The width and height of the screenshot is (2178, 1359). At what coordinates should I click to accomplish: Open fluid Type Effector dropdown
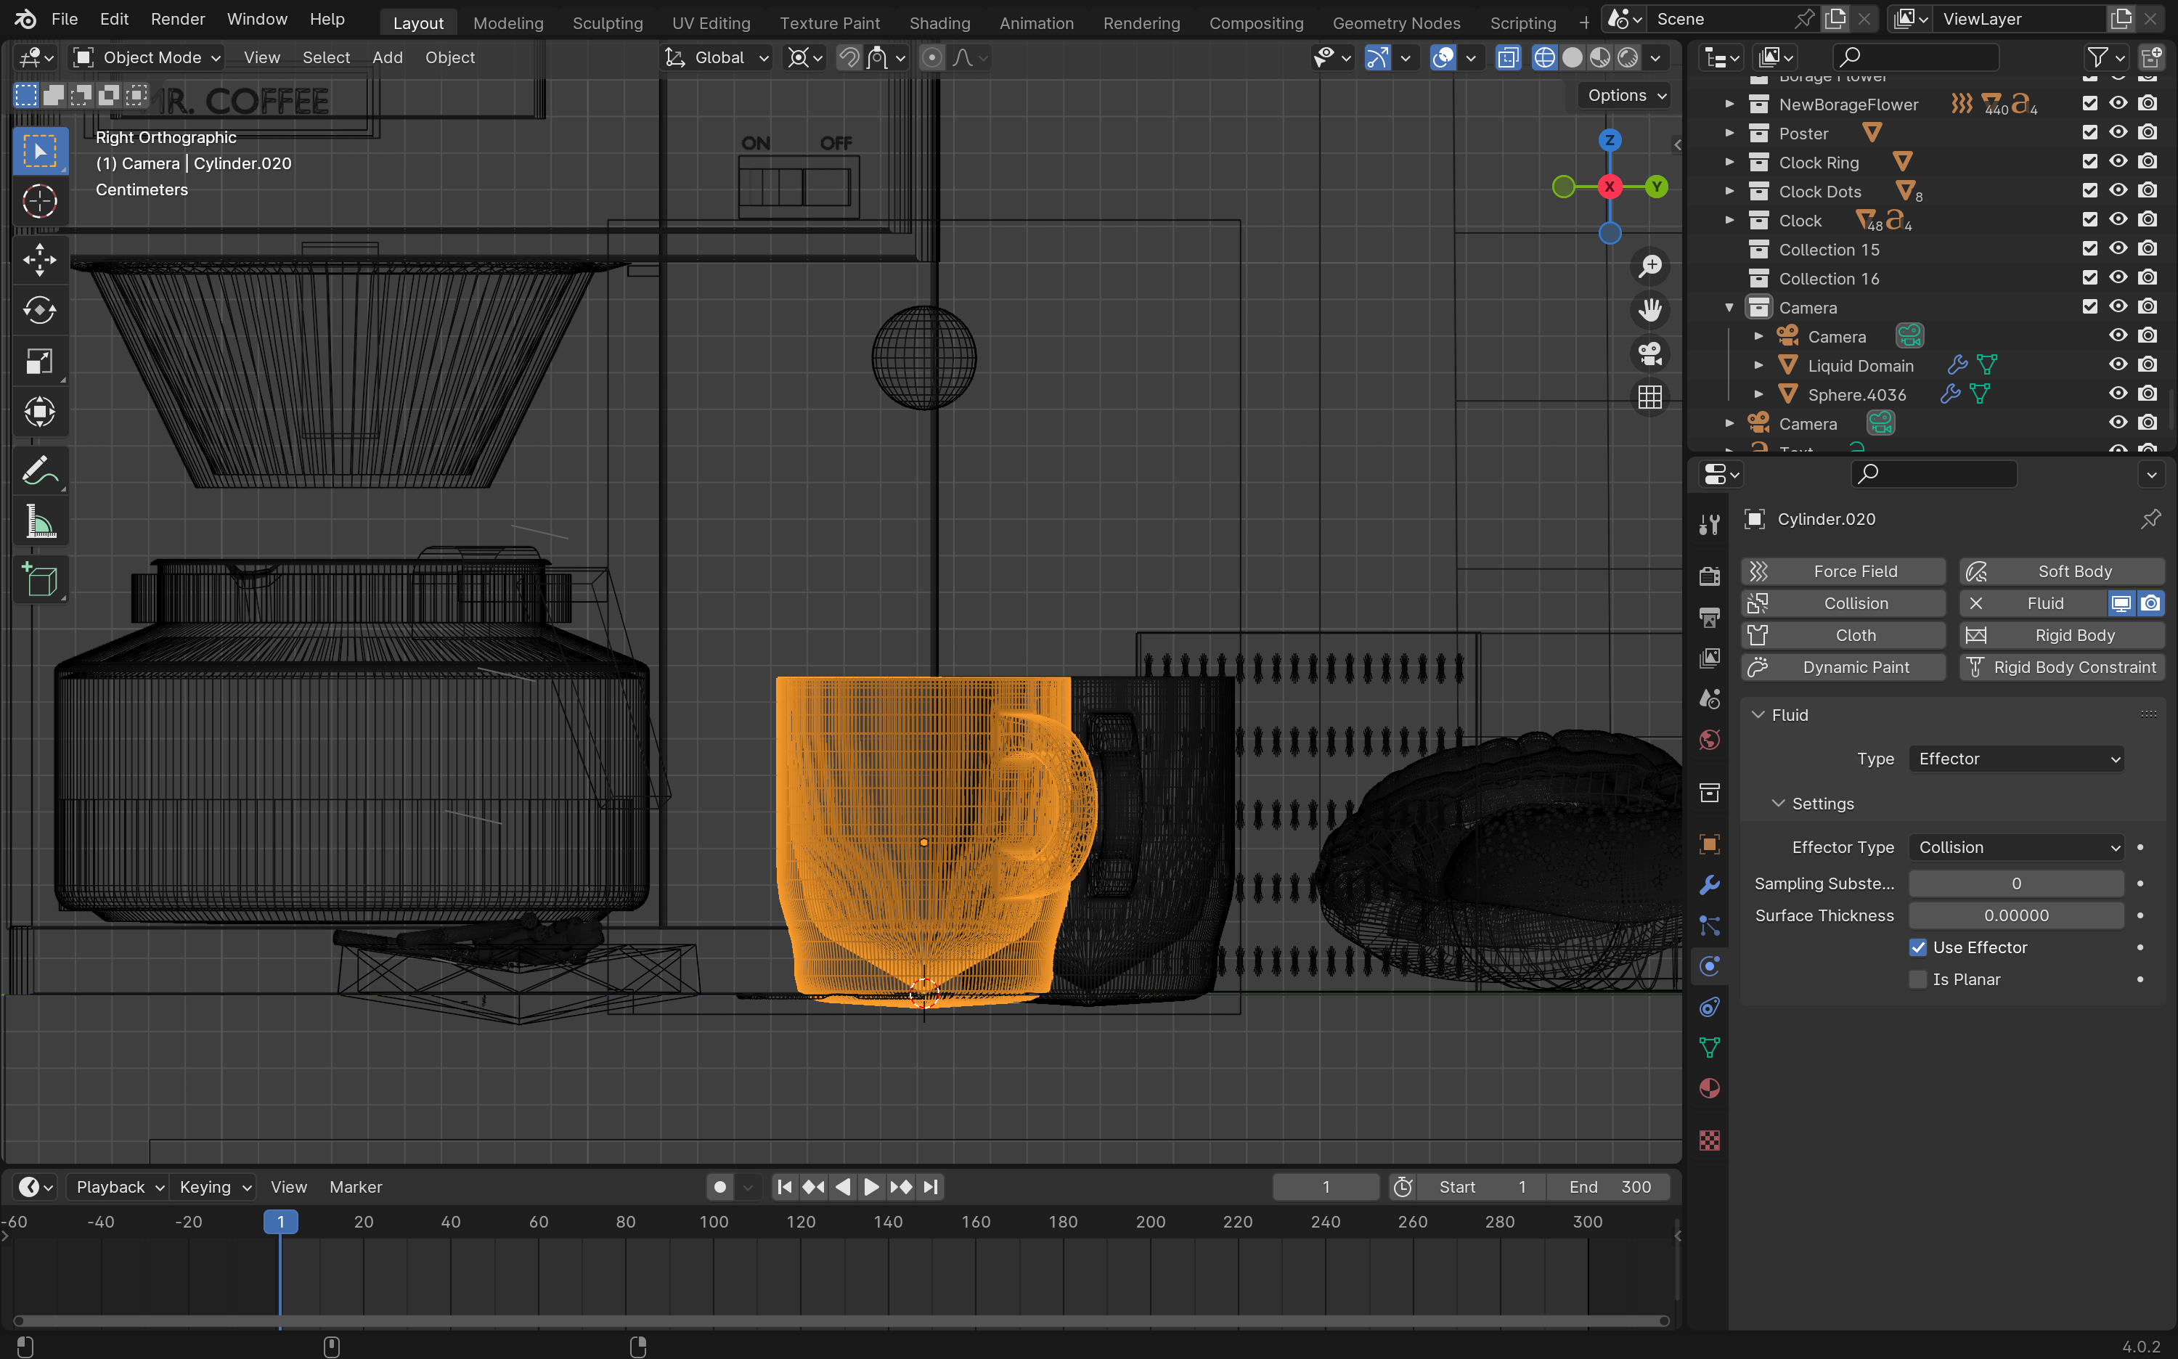(x=2016, y=759)
